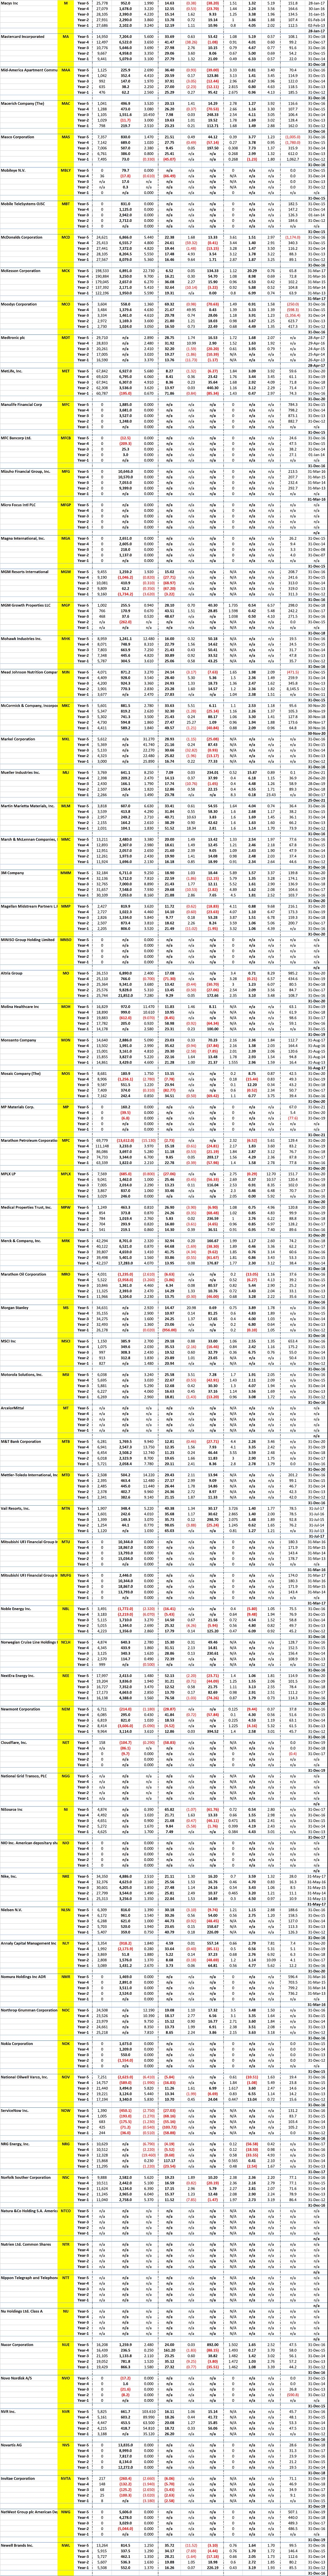Click the 'MINISO Group Holding Limited' cell

click(29, 939)
